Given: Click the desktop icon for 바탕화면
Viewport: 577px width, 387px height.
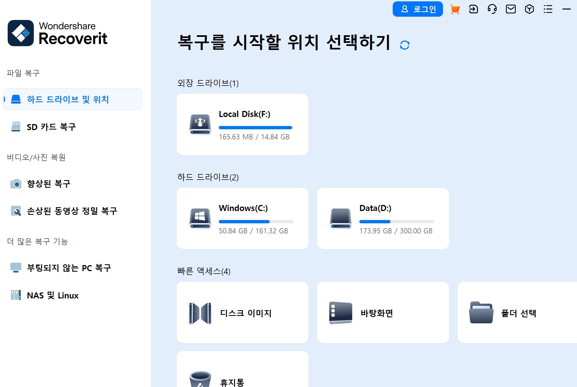Looking at the screenshot, I should (x=341, y=313).
